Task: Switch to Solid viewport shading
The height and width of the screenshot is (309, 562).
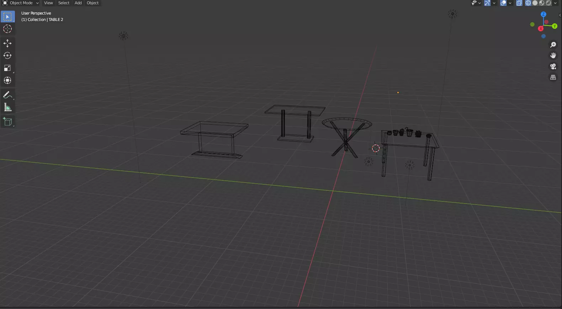Action: click(535, 3)
